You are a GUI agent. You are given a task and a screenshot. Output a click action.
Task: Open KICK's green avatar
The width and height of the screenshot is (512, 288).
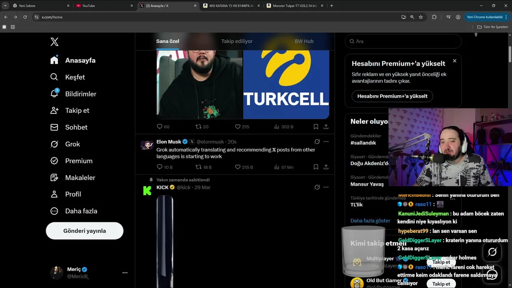(x=147, y=190)
